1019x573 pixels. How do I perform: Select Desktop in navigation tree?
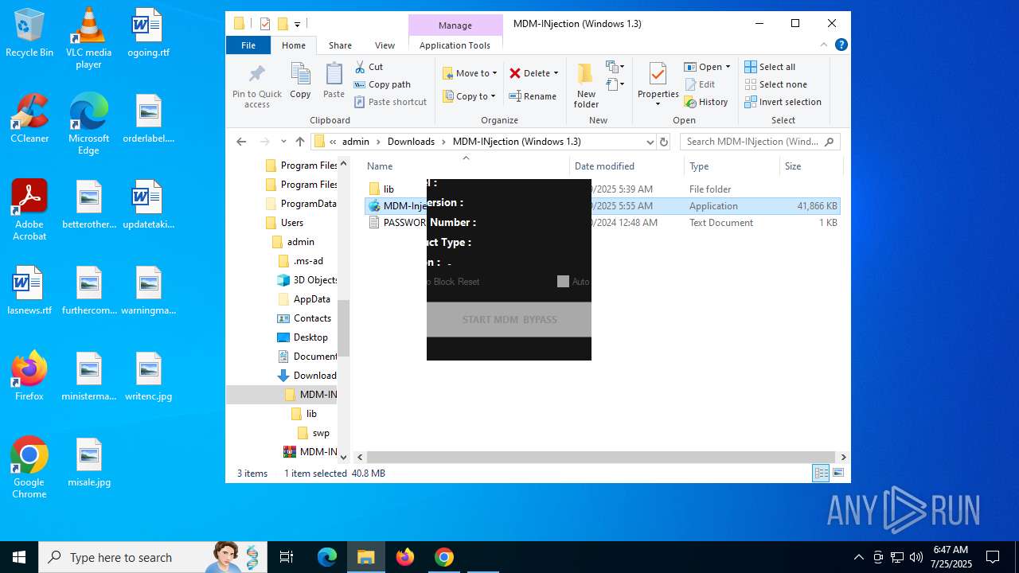[x=310, y=337]
